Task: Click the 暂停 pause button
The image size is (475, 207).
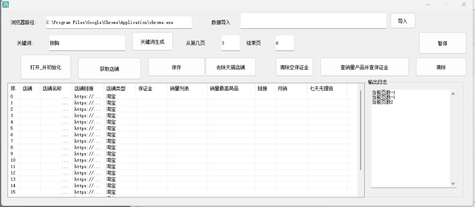Action: coord(443,43)
